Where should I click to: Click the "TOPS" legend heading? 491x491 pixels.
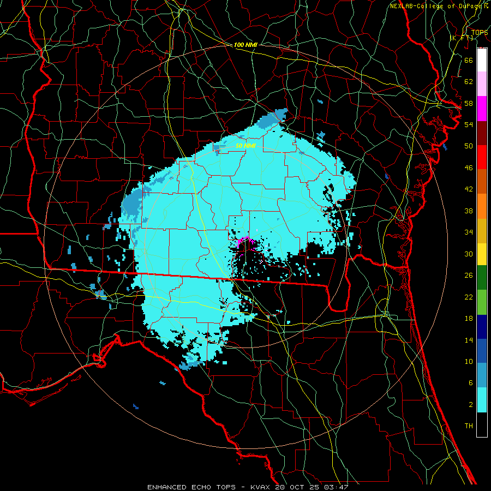pos(480,32)
